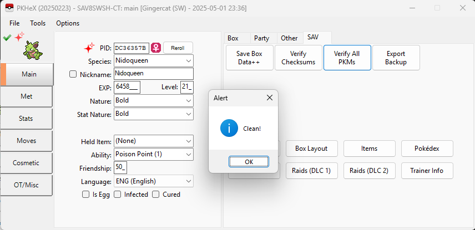475x230 pixels.
Task: Open the Held Item dropdown
Action: [154, 141]
